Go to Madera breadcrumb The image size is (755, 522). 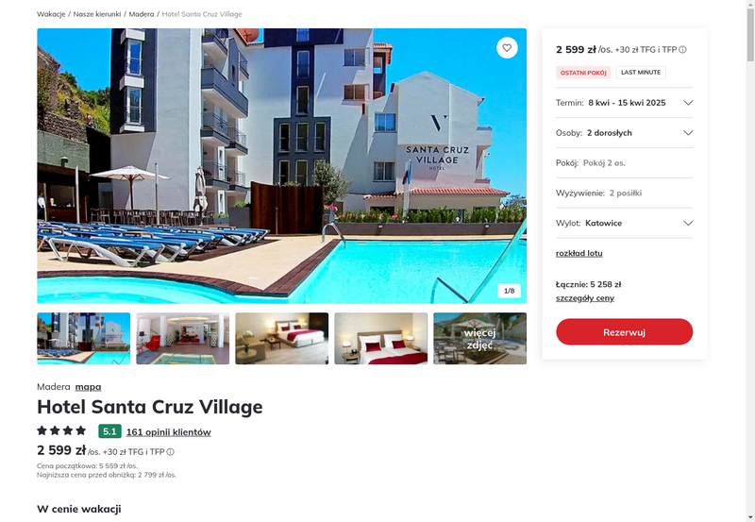[x=142, y=14]
